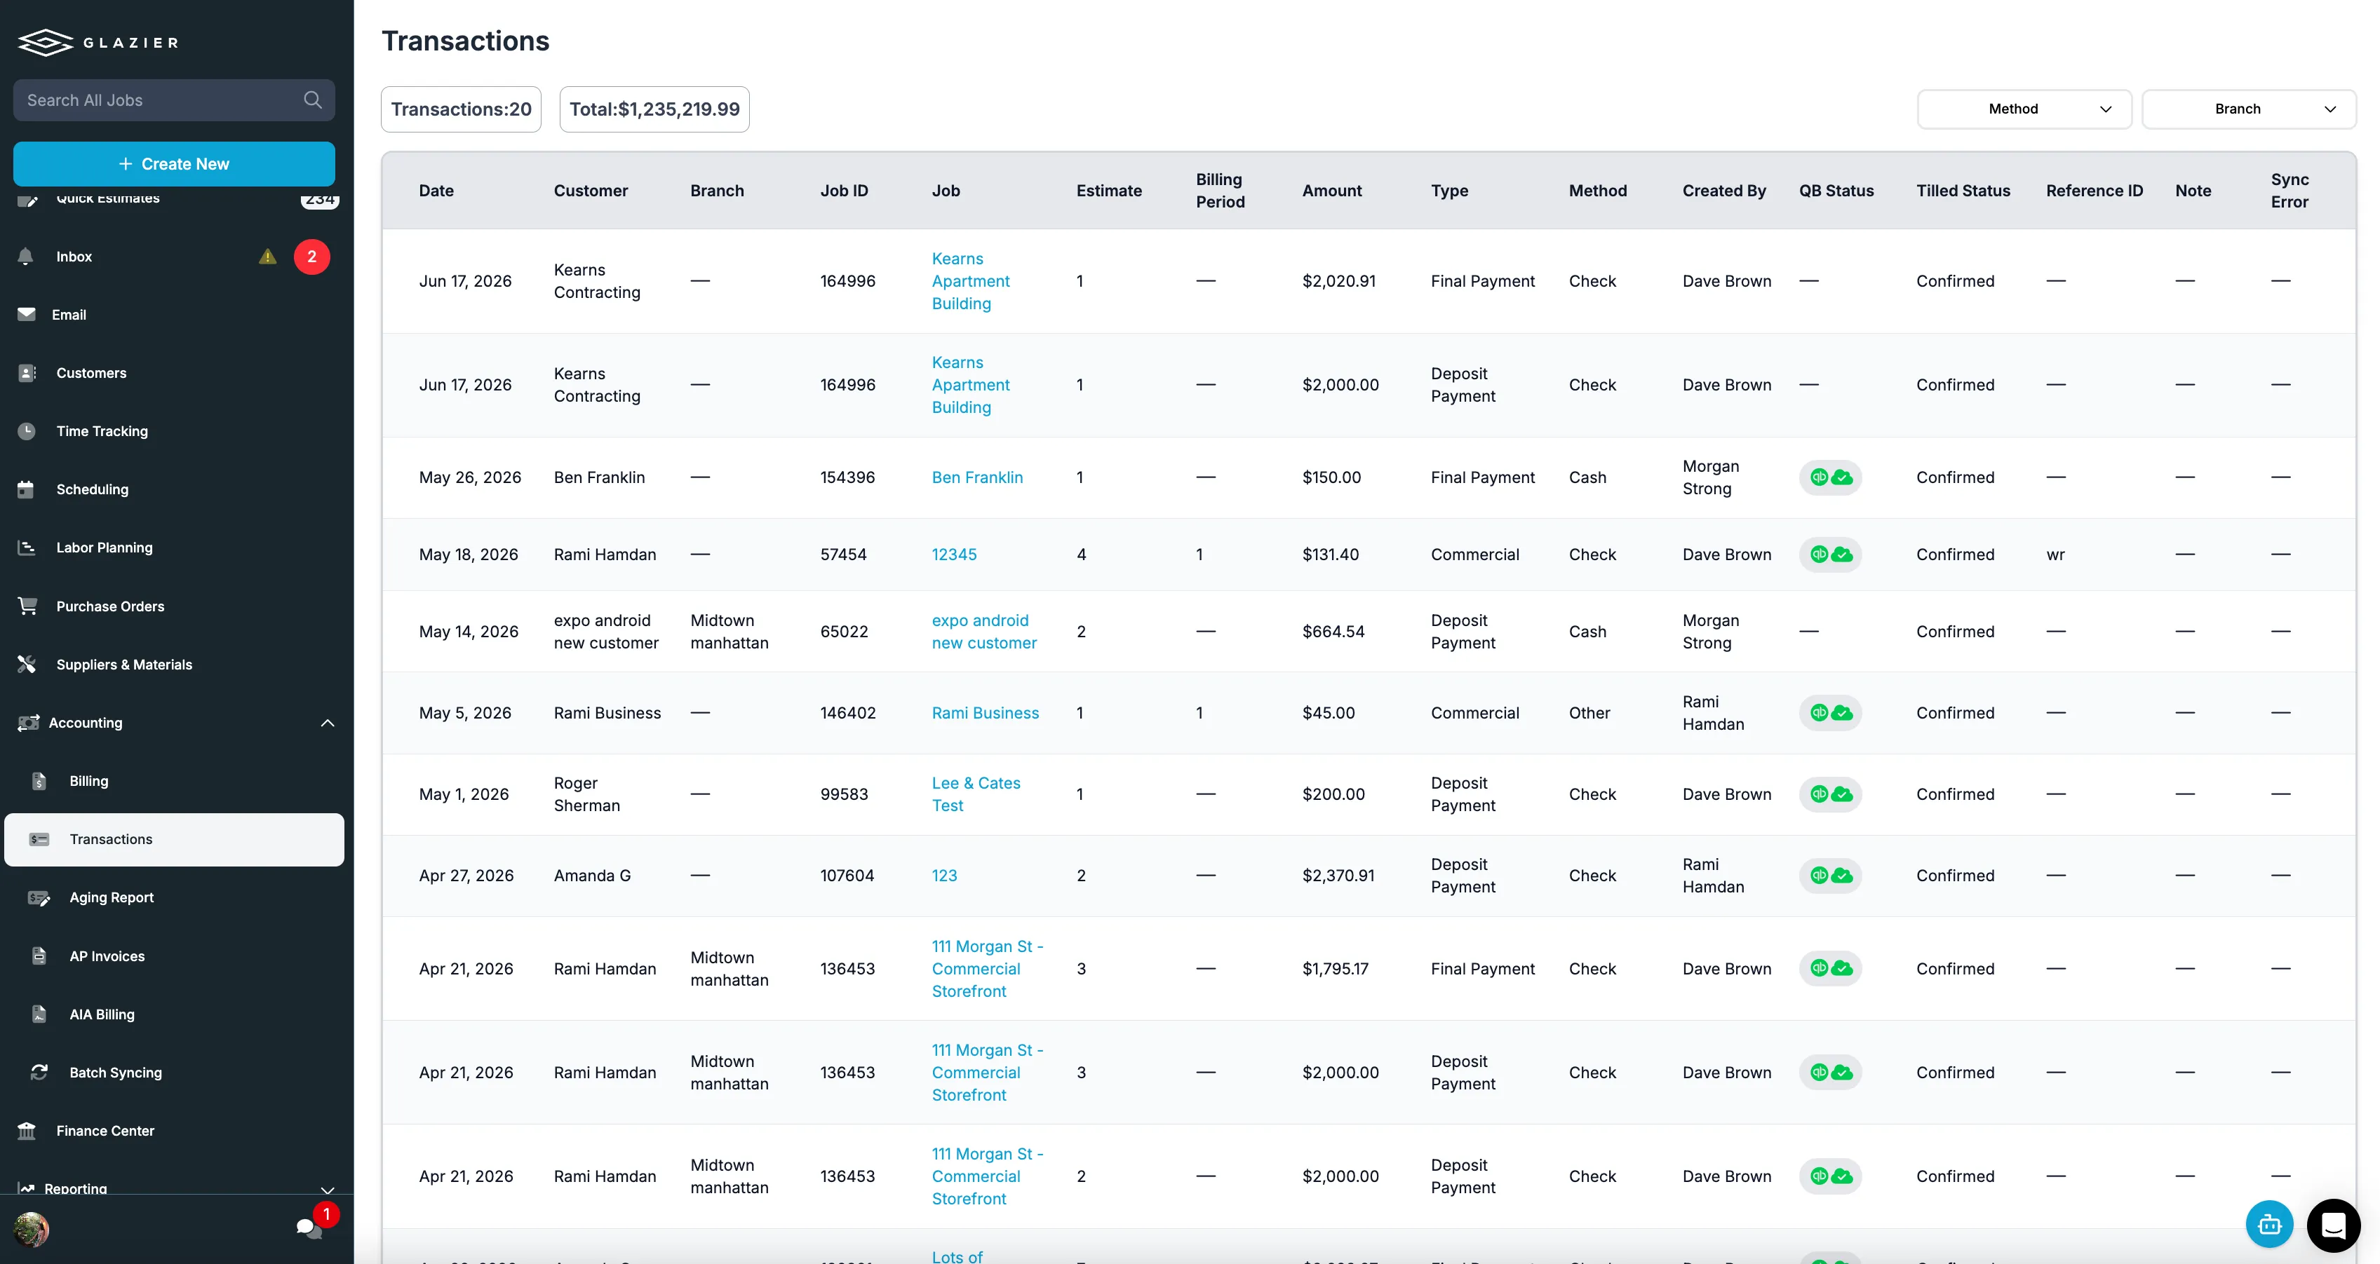Click QuickBooks sync status for job 12345 row
This screenshot has height=1264, width=2380.
point(1829,554)
